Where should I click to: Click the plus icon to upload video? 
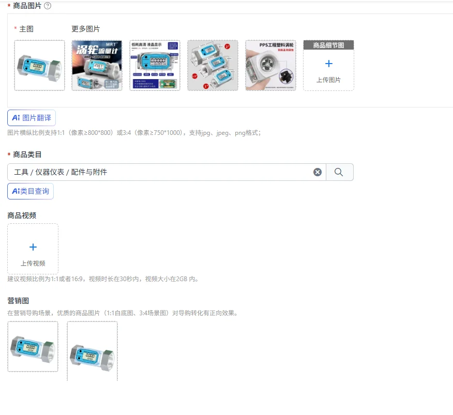33,247
